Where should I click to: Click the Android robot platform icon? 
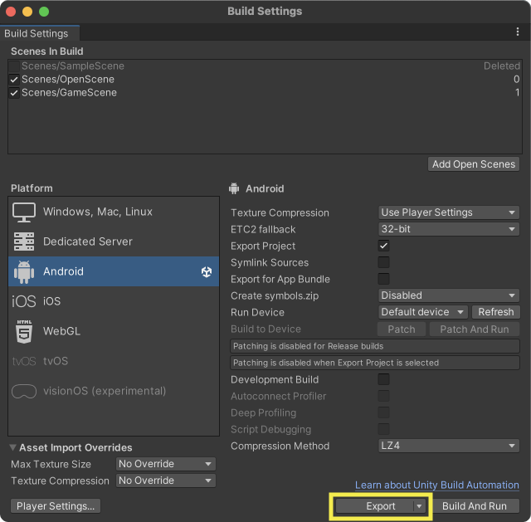click(x=24, y=271)
